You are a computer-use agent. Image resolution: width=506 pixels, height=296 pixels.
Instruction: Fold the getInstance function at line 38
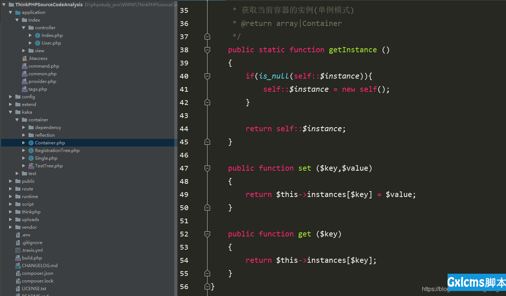[x=208, y=50]
